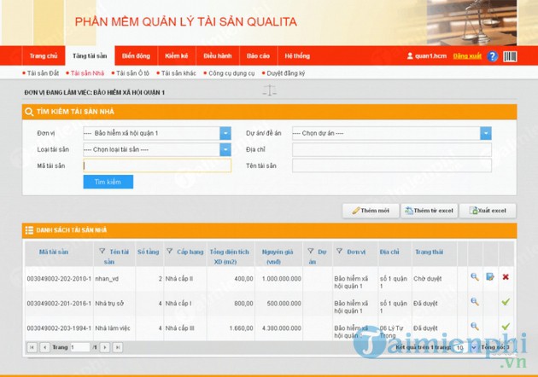Image resolution: width=538 pixels, height=377 pixels.
Task: Click the search magnifier icon in Tìm kiếm header
Action: pos(29,112)
